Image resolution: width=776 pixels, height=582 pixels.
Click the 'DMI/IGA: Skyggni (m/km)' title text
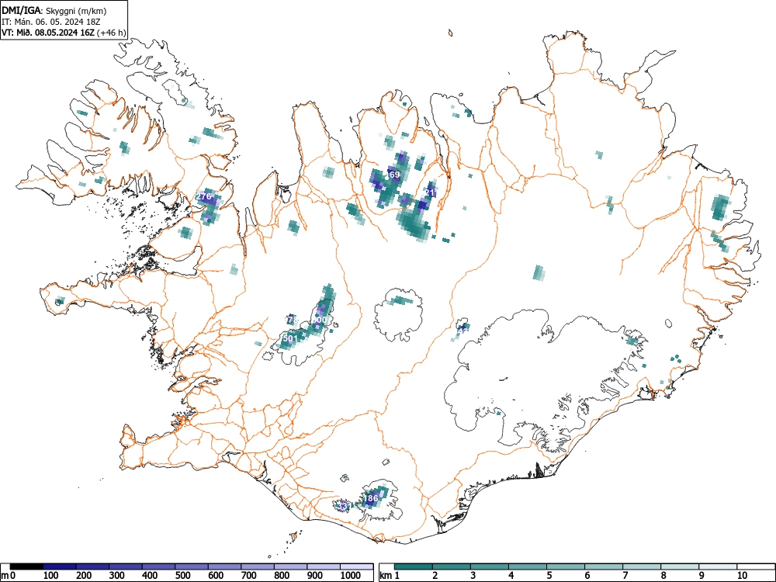[x=54, y=10]
